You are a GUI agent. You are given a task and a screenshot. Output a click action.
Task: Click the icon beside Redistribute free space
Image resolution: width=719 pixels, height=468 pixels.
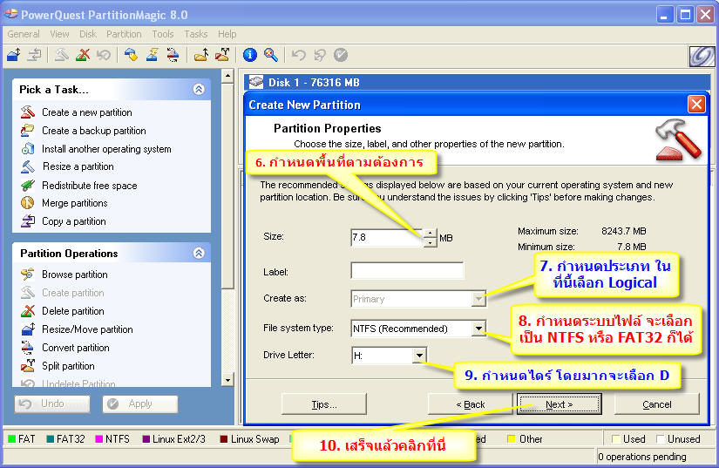tap(28, 185)
